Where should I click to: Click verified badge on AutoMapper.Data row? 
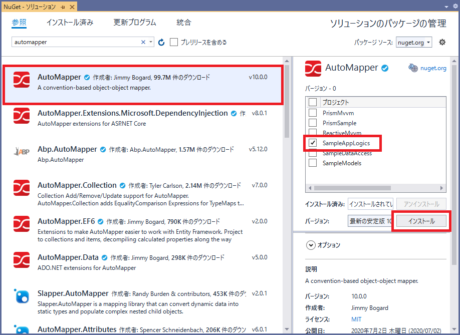point(104,257)
